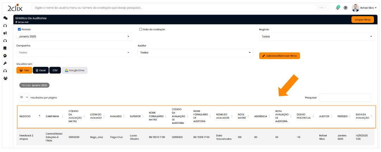Open the Rafael Silva user menu
The width and height of the screenshot is (381, 152).
tap(364, 8)
